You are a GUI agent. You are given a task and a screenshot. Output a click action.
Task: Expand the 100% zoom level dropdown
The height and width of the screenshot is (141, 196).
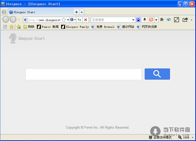(x=193, y=137)
